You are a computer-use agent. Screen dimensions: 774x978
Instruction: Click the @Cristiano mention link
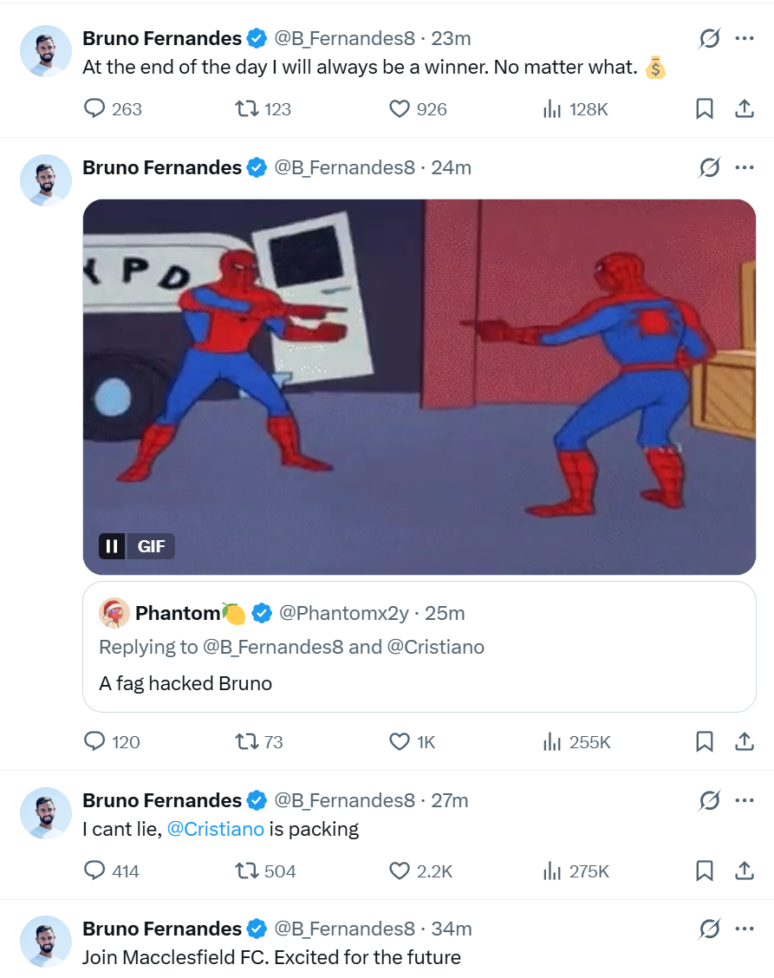point(215,829)
